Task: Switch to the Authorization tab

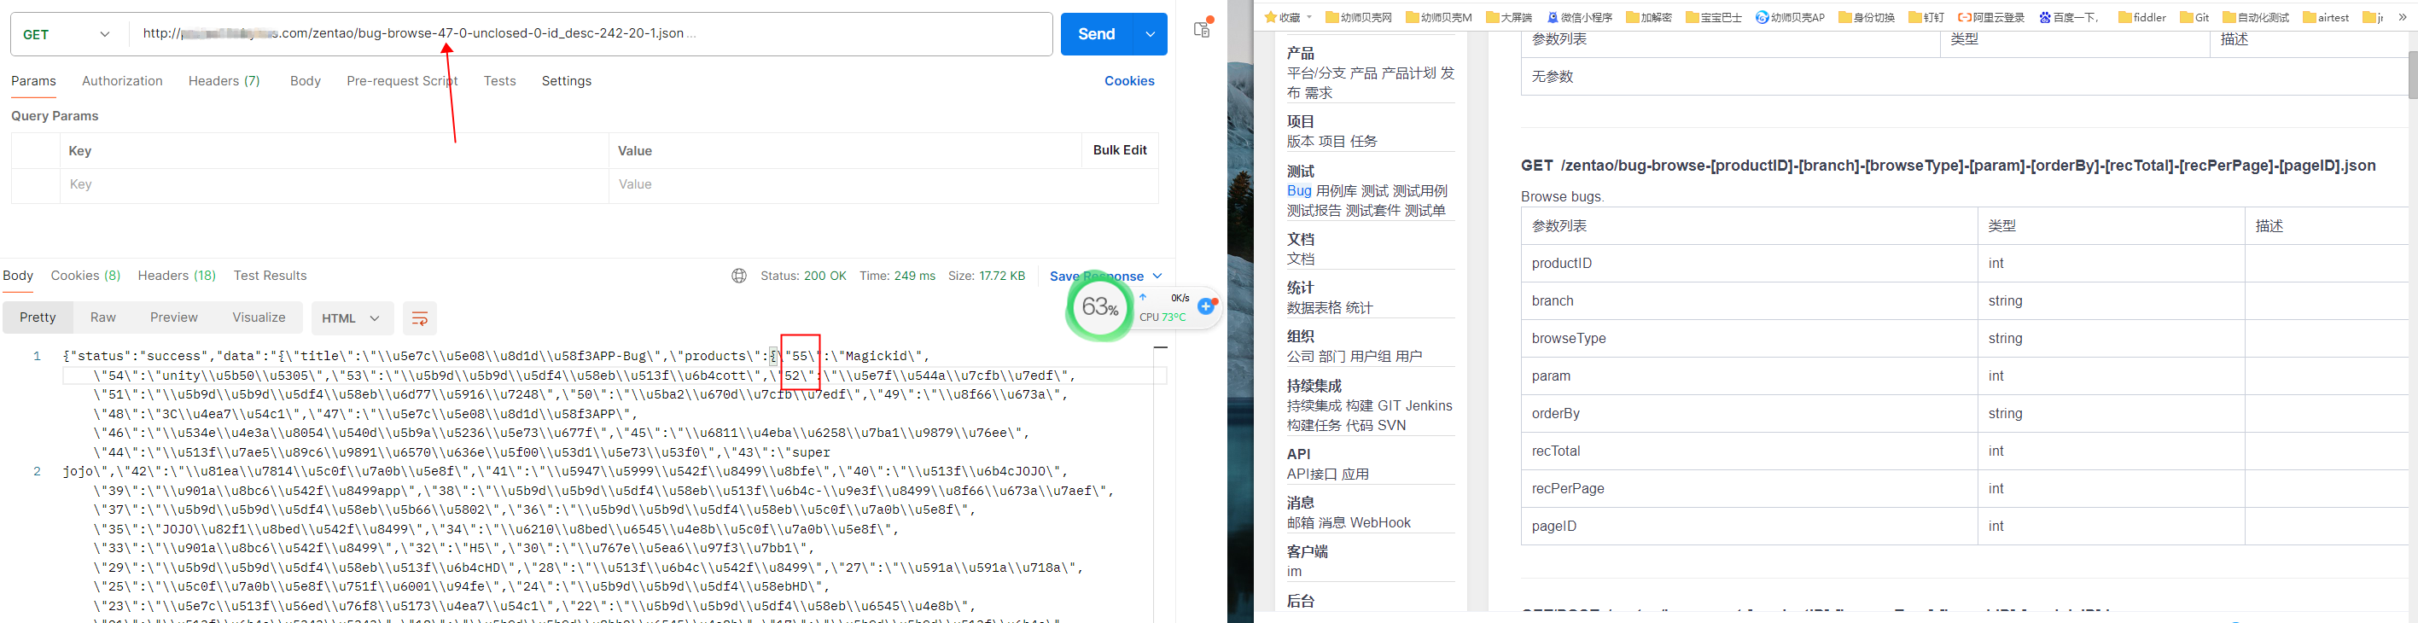Action: tap(122, 82)
